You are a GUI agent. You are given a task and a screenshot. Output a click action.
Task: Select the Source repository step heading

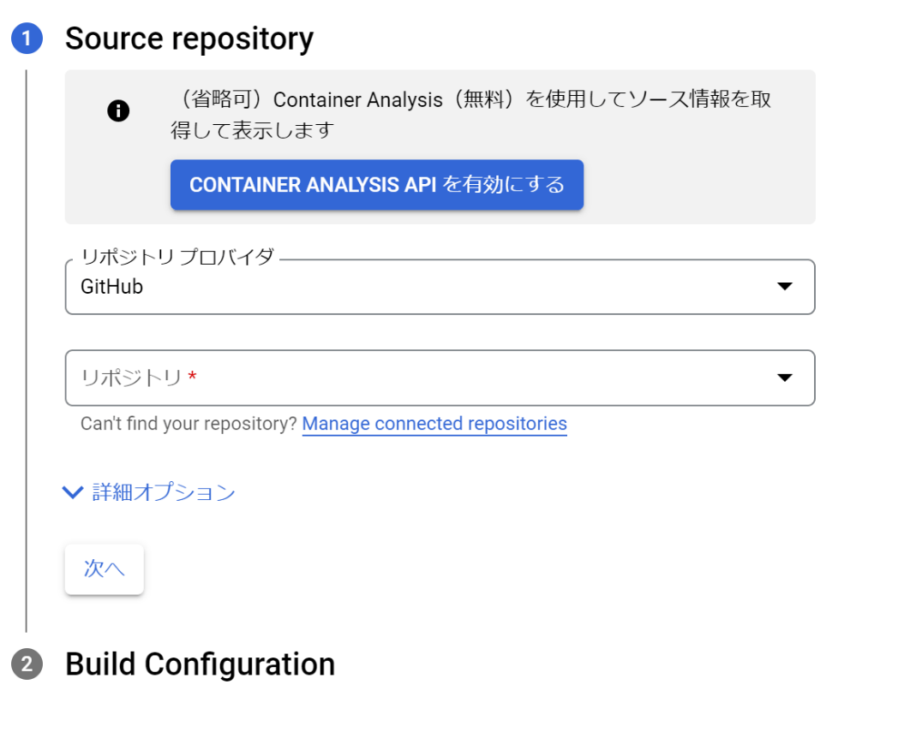[189, 39]
